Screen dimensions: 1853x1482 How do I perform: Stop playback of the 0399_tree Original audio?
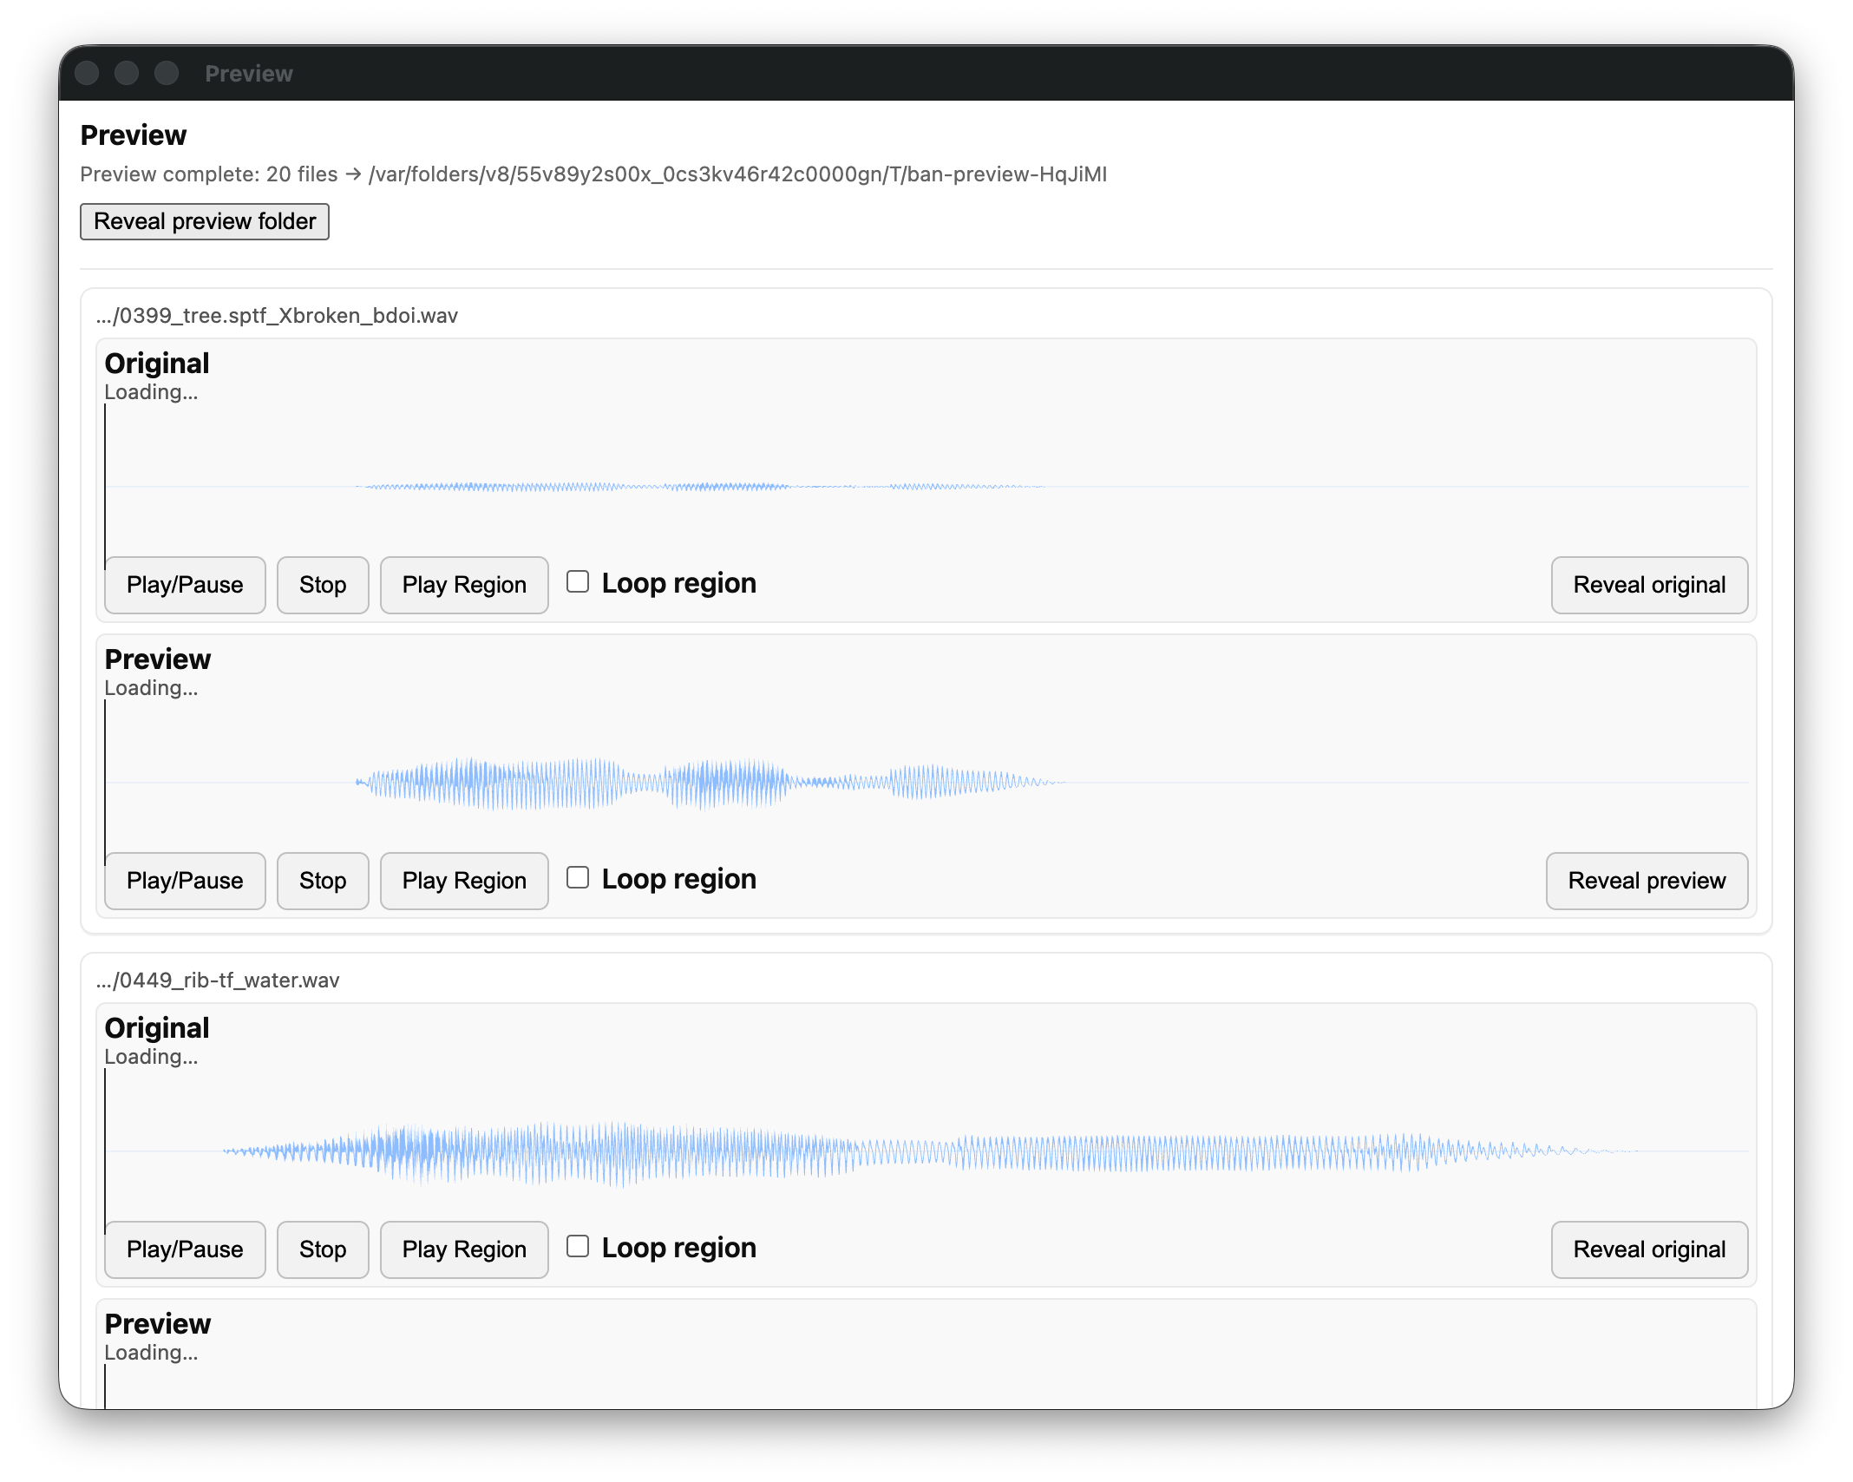pyautogui.click(x=322, y=585)
